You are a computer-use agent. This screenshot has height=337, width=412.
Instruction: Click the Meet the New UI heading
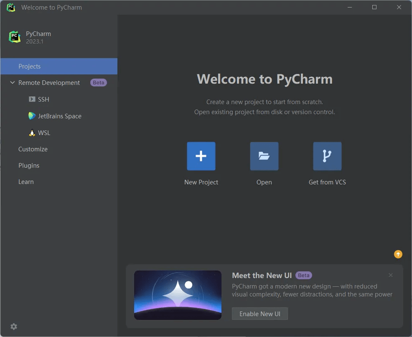click(262, 275)
